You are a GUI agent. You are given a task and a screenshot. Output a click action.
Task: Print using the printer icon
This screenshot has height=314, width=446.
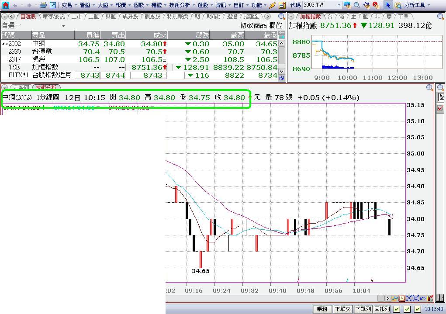coord(43,5)
